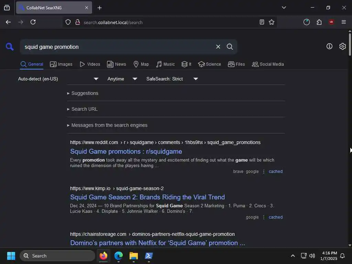Switch to Videos search category

90,64
